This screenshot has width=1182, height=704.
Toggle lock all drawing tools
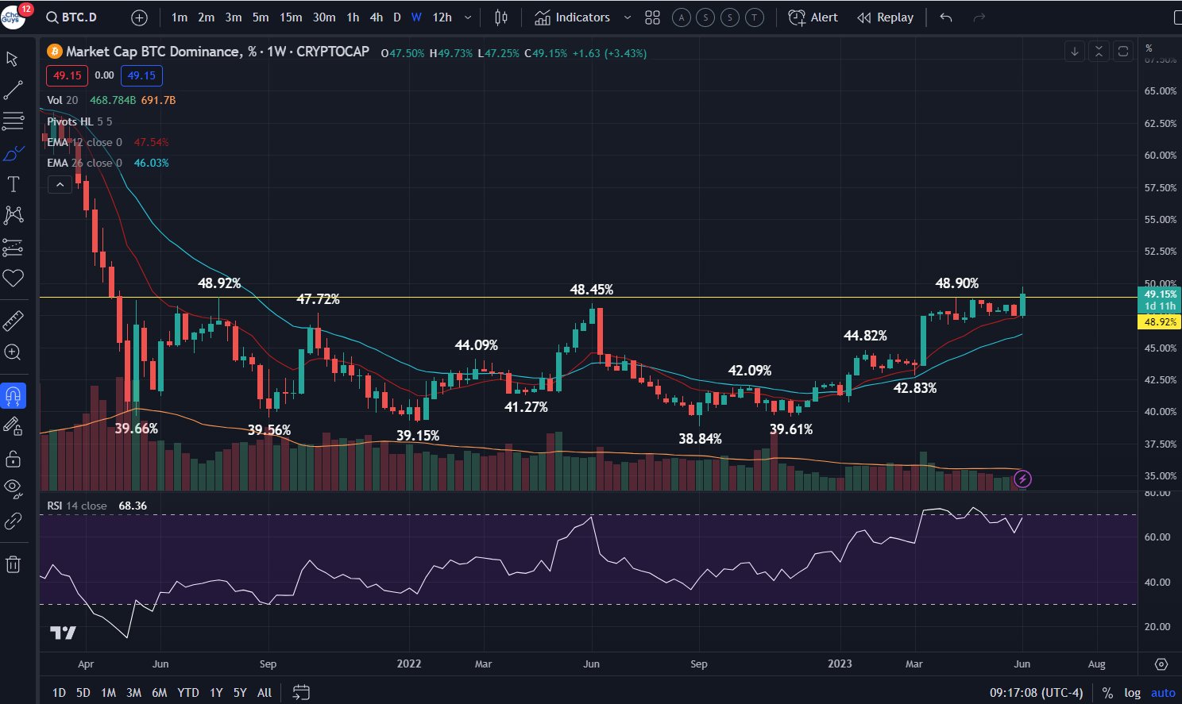[x=13, y=459]
